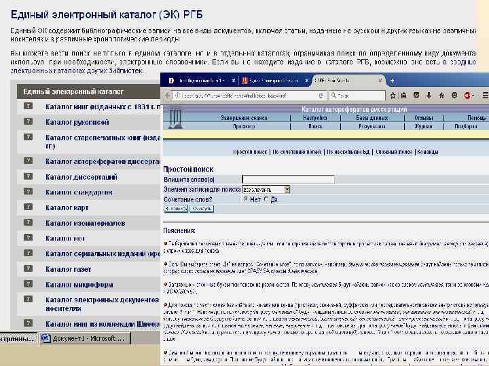This screenshot has height=366, width=489.
Task: Click the bookmark star icon in the browser toolbar
Action: tap(393, 96)
